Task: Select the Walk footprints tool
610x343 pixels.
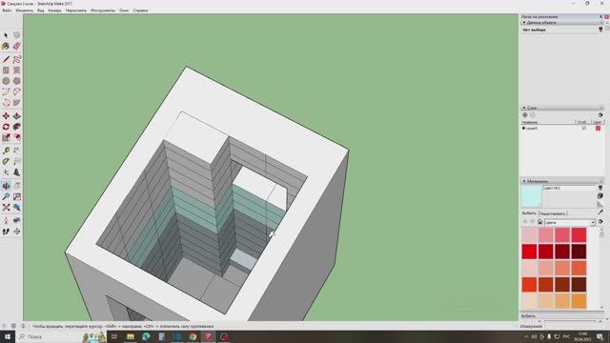Action: pos(6,232)
